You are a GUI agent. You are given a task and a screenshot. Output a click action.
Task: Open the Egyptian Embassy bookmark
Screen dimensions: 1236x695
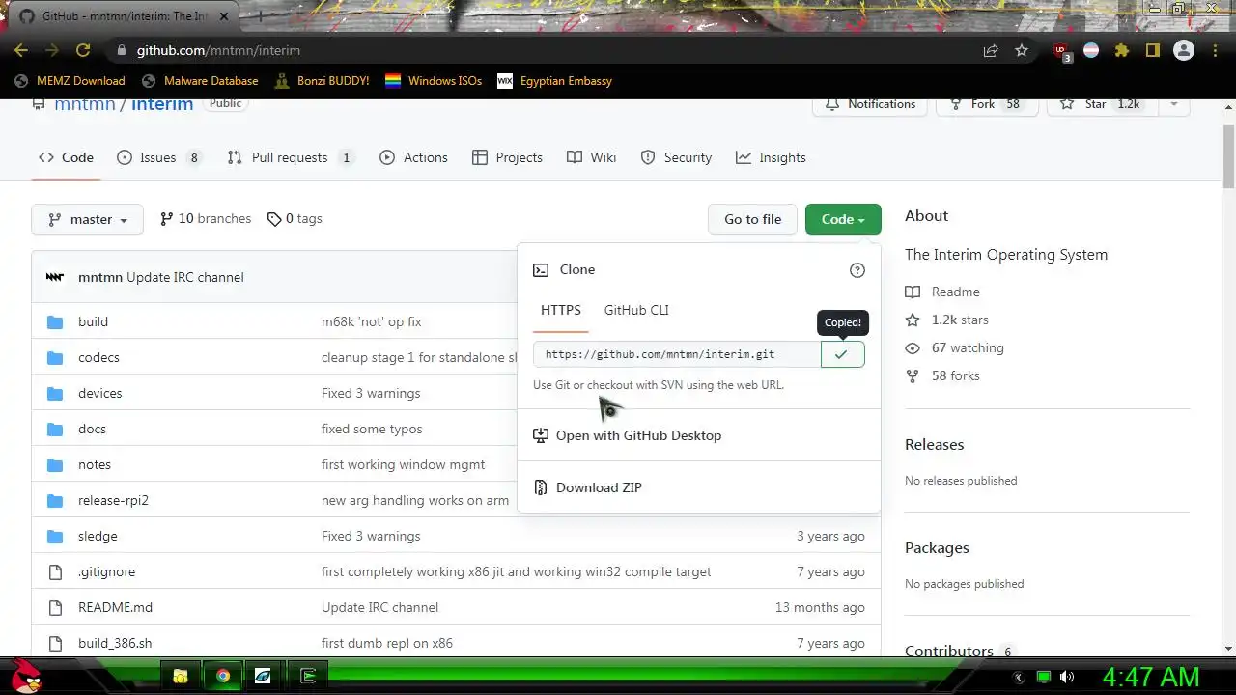(x=554, y=81)
